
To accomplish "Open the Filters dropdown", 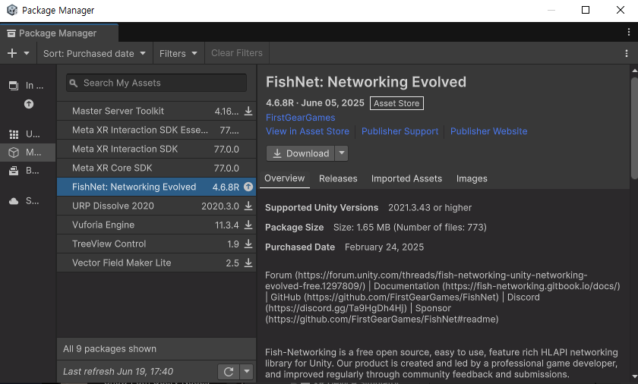I will pyautogui.click(x=178, y=53).
